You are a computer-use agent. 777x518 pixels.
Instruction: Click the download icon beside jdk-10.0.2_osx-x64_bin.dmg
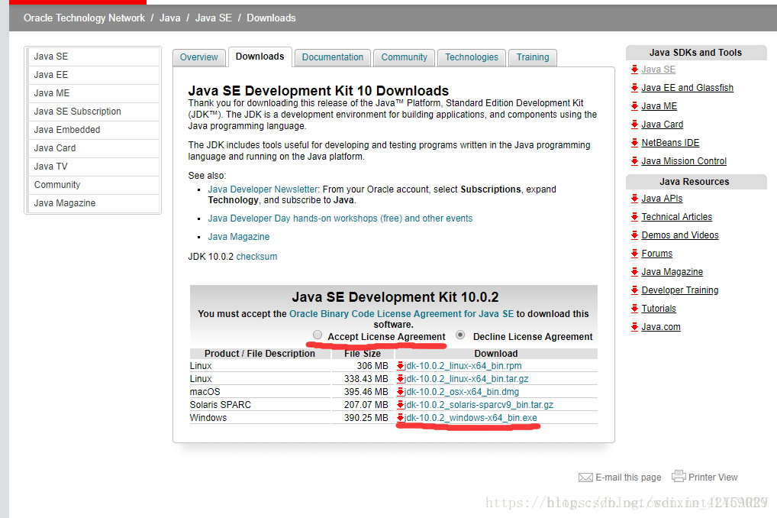(401, 391)
